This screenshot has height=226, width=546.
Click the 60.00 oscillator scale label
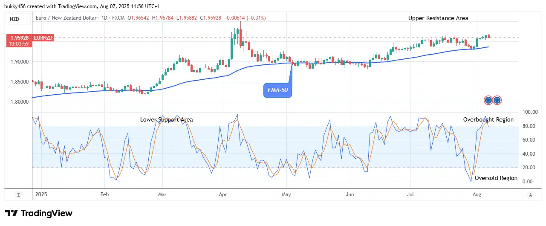click(529, 140)
